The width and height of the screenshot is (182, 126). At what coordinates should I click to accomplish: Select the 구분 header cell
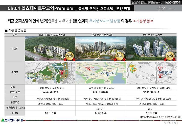click(x=15, y=35)
